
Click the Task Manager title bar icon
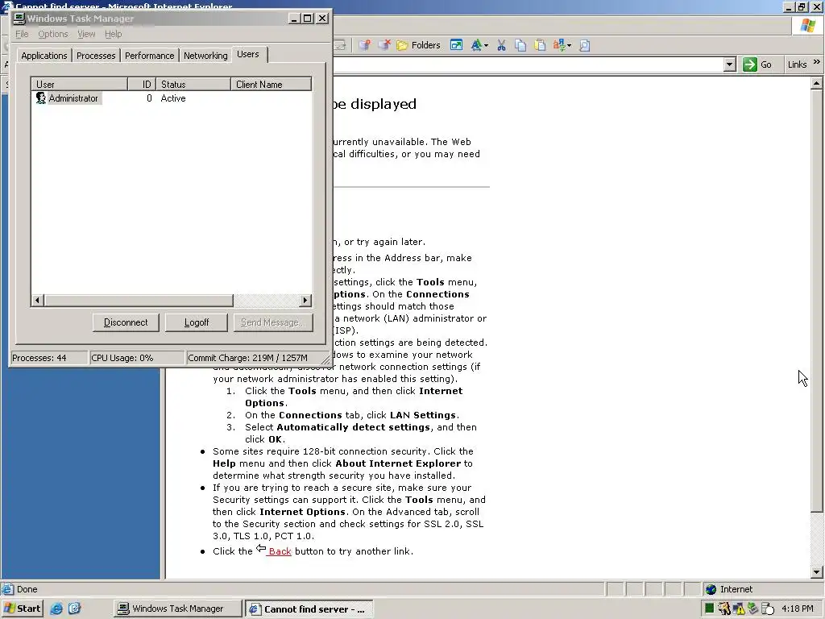pyautogui.click(x=19, y=19)
